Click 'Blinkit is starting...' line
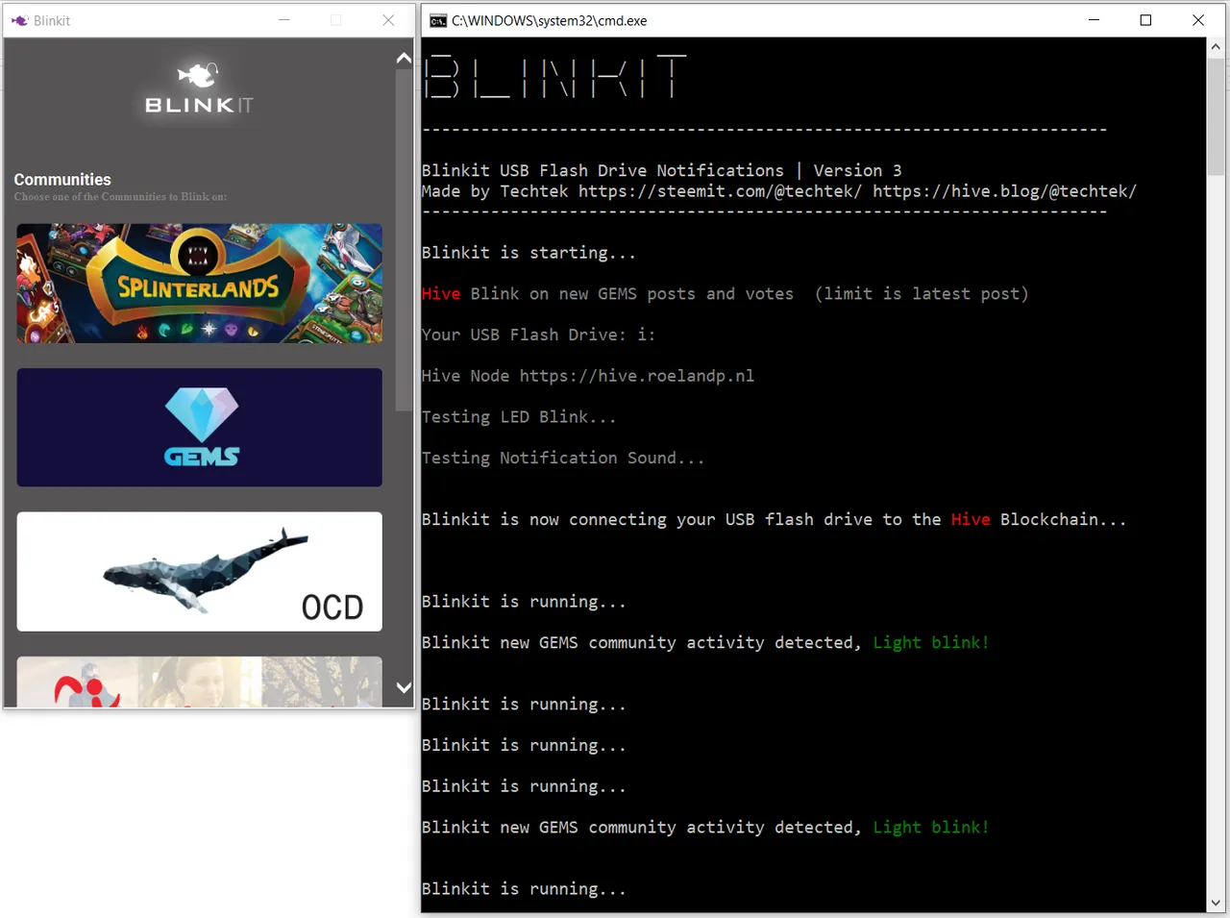Screen dimensions: 1230x918 click(529, 253)
